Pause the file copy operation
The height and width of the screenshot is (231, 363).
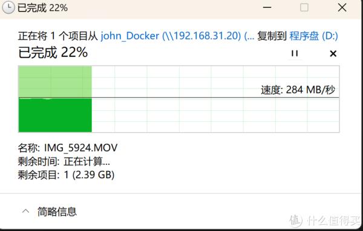coord(295,53)
